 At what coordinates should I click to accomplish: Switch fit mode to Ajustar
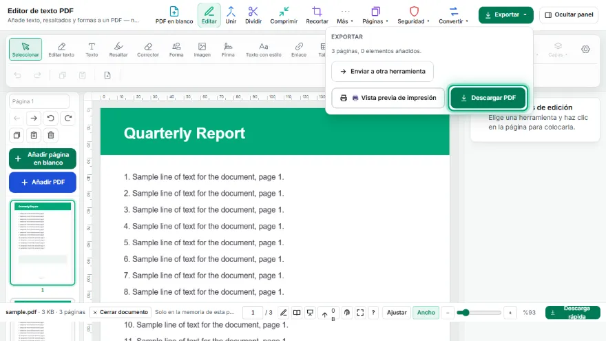pyautogui.click(x=397, y=312)
